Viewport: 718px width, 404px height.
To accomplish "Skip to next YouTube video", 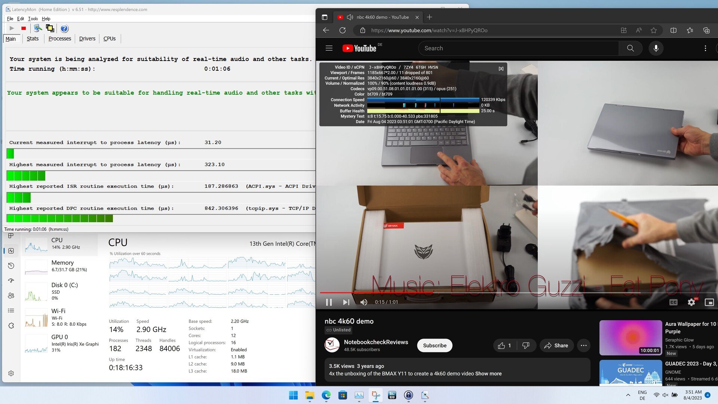I will click(x=346, y=302).
